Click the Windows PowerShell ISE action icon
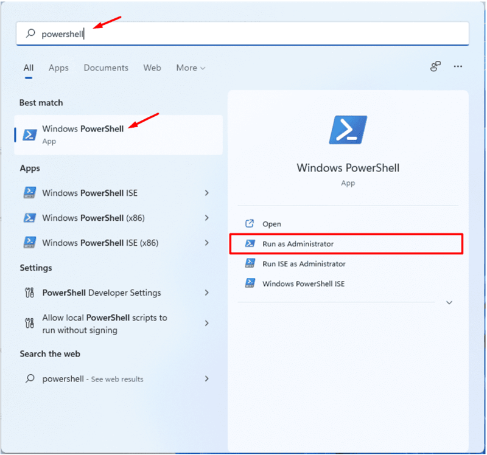This screenshot has height=455, width=487. (250, 283)
